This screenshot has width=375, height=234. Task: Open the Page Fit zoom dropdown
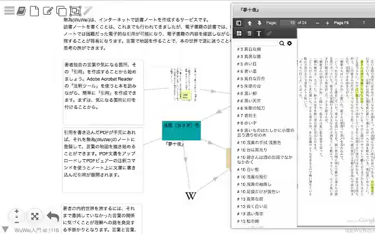click(350, 23)
